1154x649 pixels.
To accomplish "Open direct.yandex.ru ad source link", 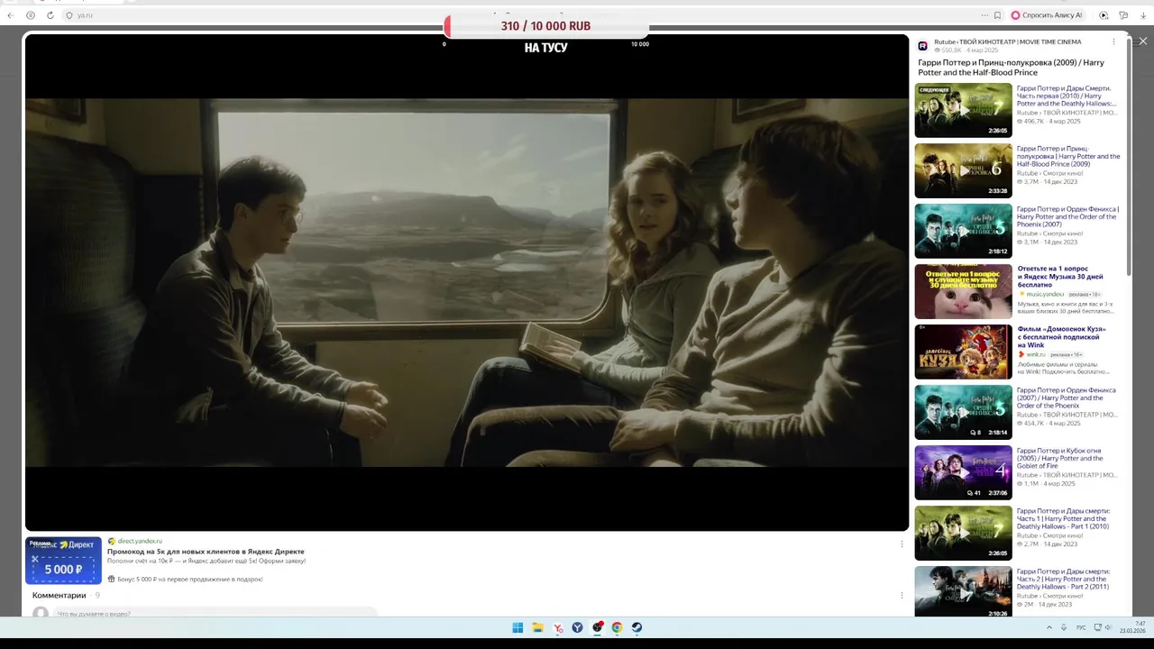I will [140, 541].
